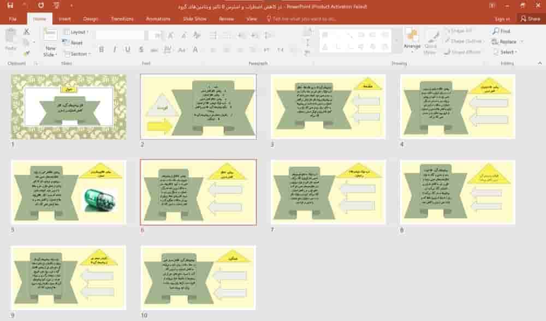Click the Tell me lightbulb search box
The image size is (546, 321).
coord(301,19)
